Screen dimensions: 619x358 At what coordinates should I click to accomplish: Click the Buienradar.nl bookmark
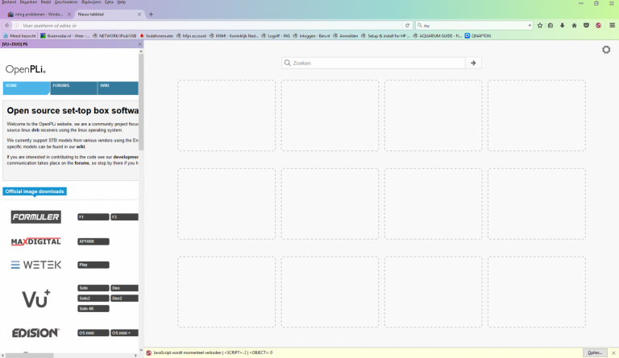[x=61, y=35]
